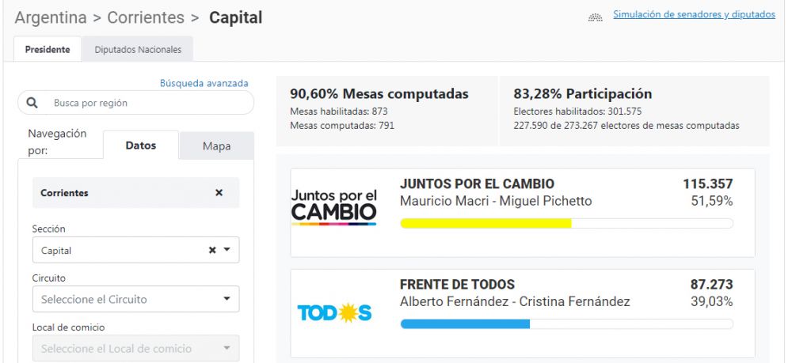Expand the Sección dropdown arrow
Viewport: 792px width, 363px height.
point(227,250)
